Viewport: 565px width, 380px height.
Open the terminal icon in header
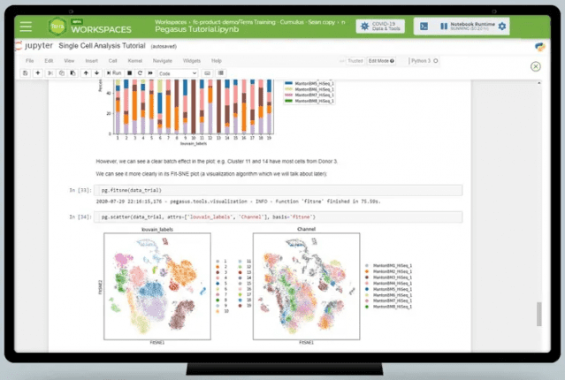[x=424, y=27]
